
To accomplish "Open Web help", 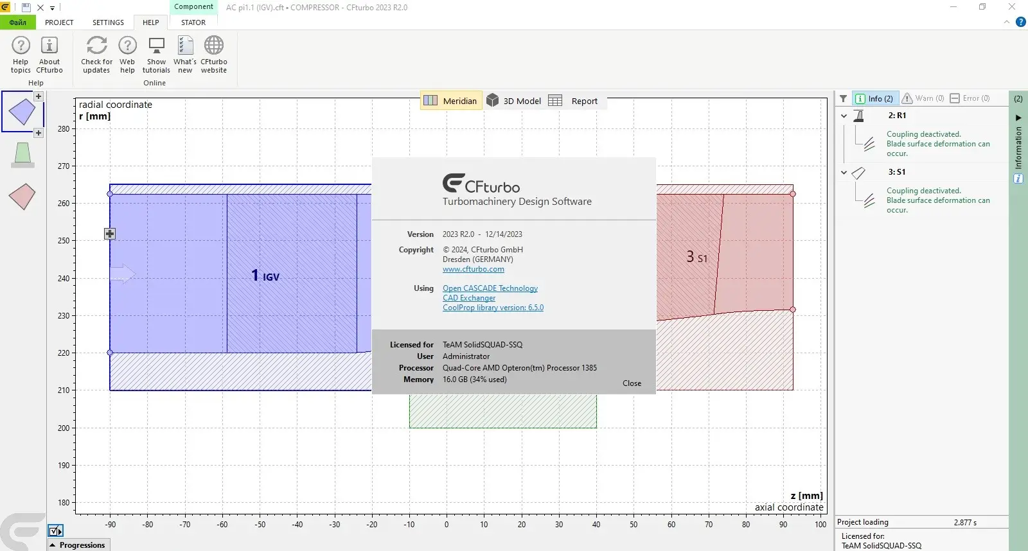I will 127,55.
